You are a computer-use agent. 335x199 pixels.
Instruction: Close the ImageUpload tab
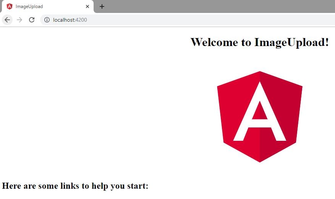[x=87, y=6]
